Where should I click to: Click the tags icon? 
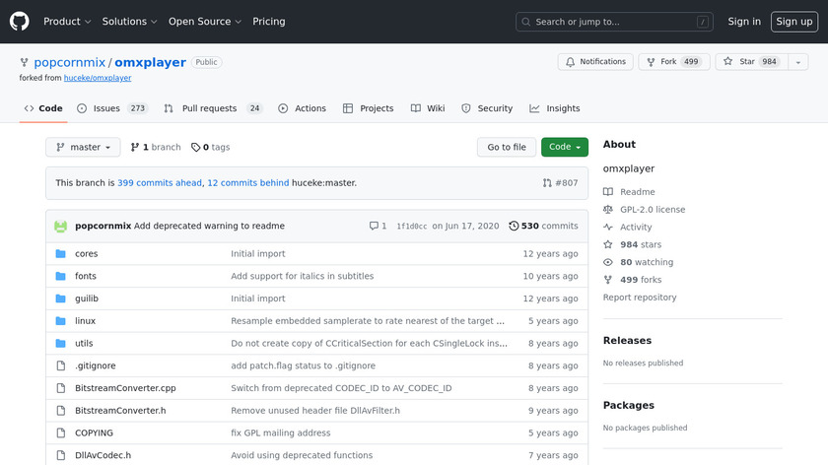pos(195,148)
